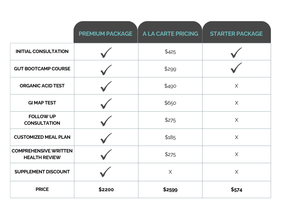Click the Premium Package $2200 total price

tap(106, 190)
